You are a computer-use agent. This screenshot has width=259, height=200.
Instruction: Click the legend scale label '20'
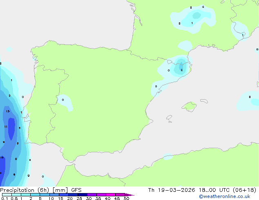point(70,198)
